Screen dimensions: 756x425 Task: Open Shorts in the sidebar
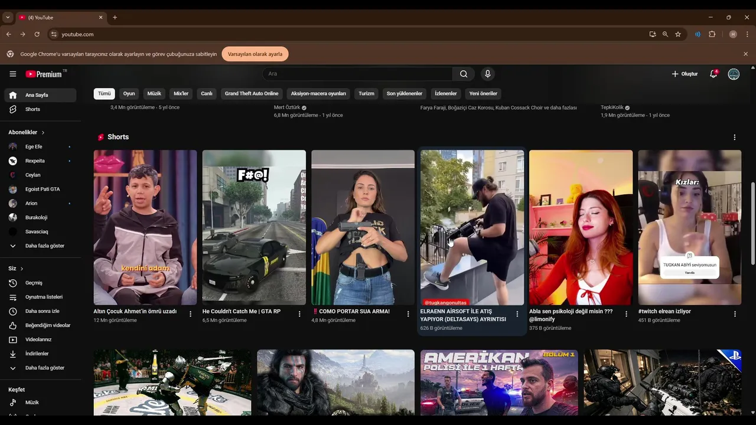(x=40, y=109)
